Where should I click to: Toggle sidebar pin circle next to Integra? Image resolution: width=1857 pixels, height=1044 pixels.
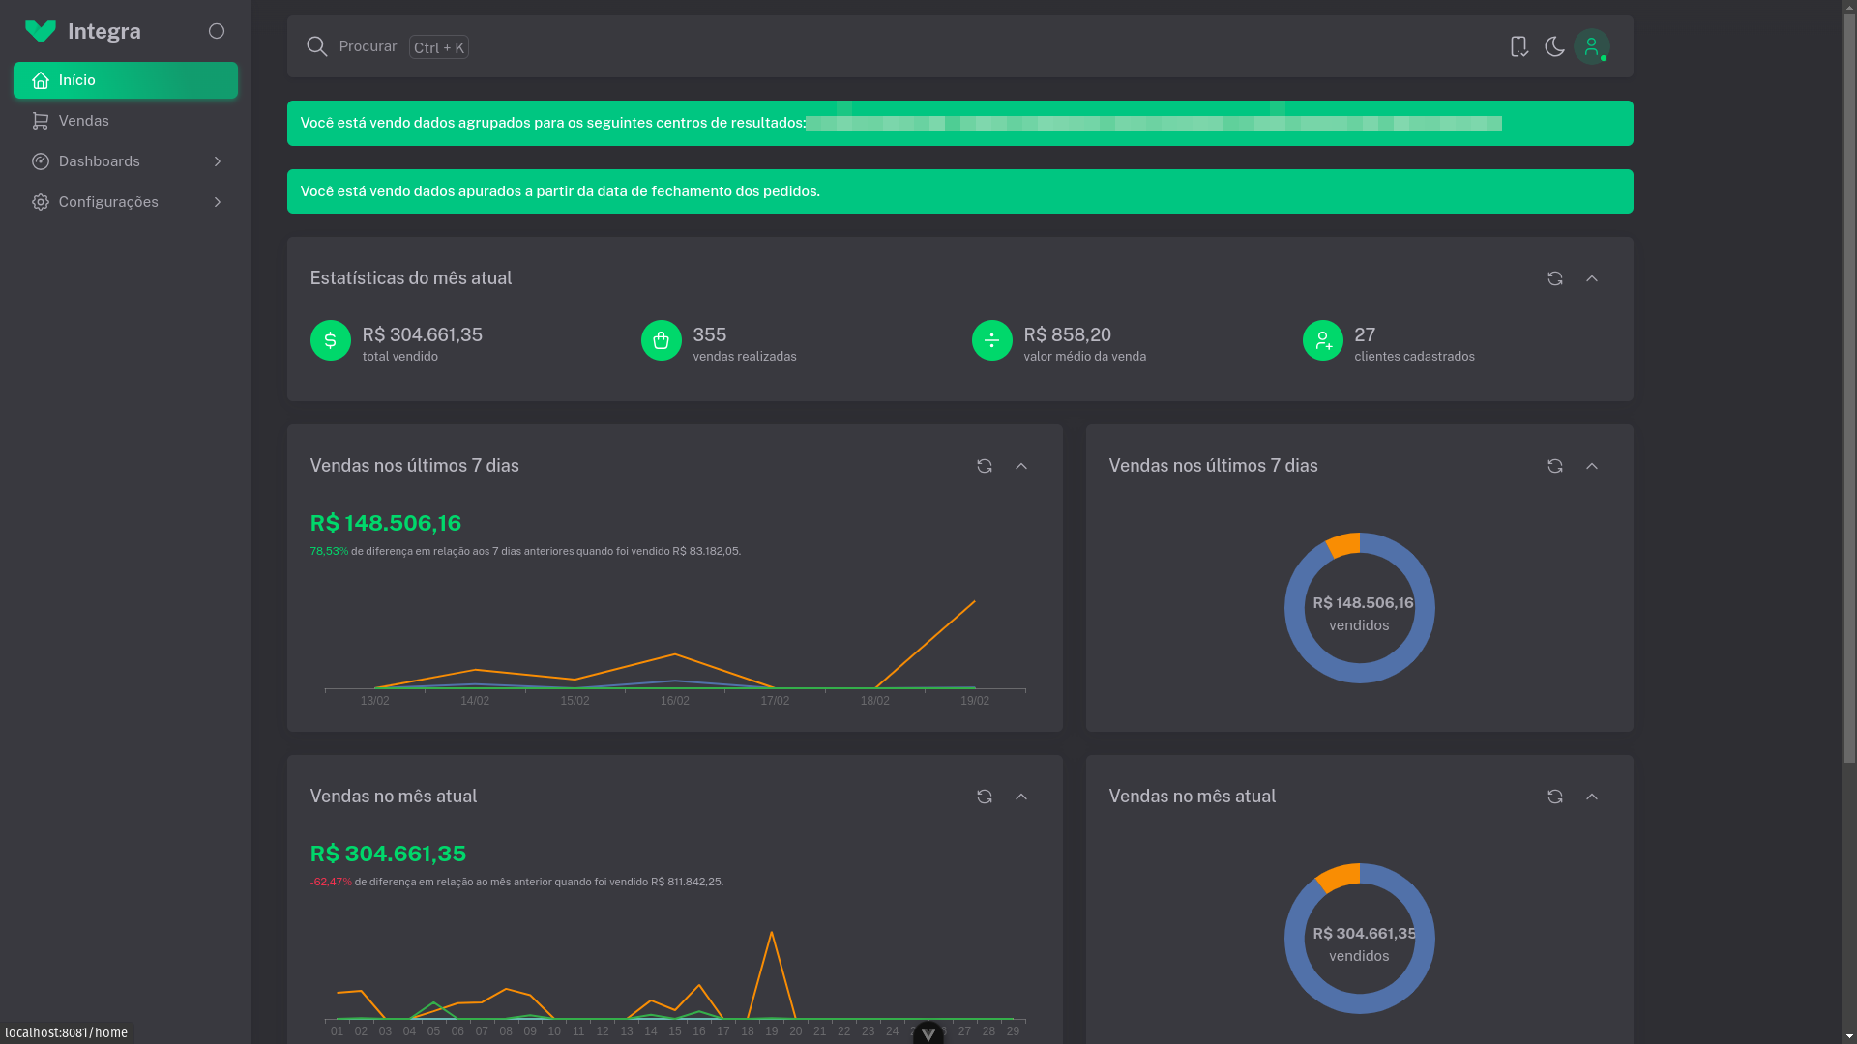pyautogui.click(x=217, y=31)
